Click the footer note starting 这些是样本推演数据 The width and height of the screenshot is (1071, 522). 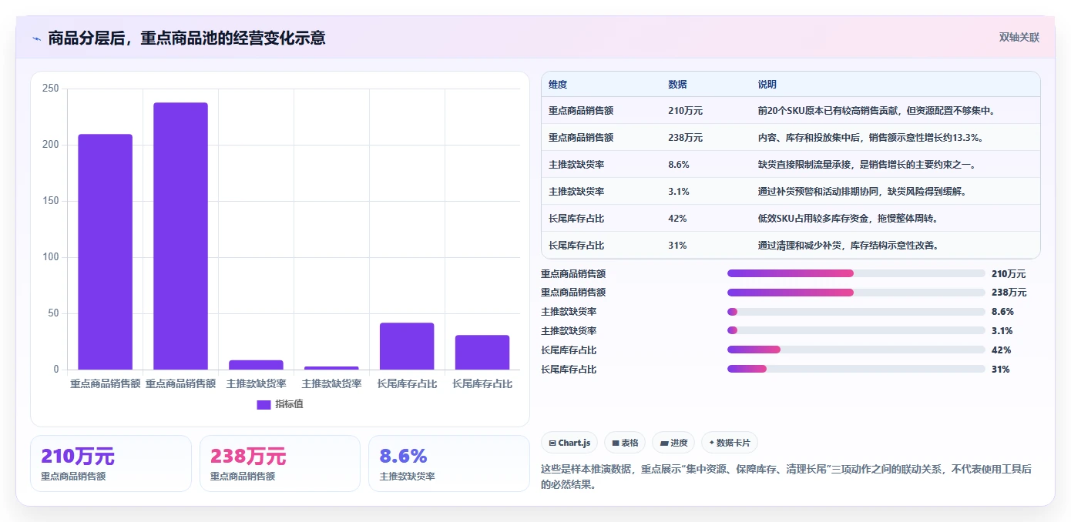(x=786, y=476)
